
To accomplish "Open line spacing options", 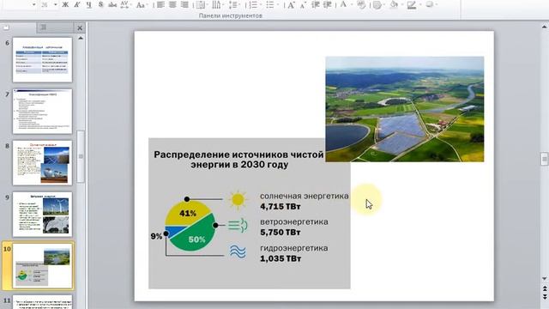I will [x=233, y=4].
